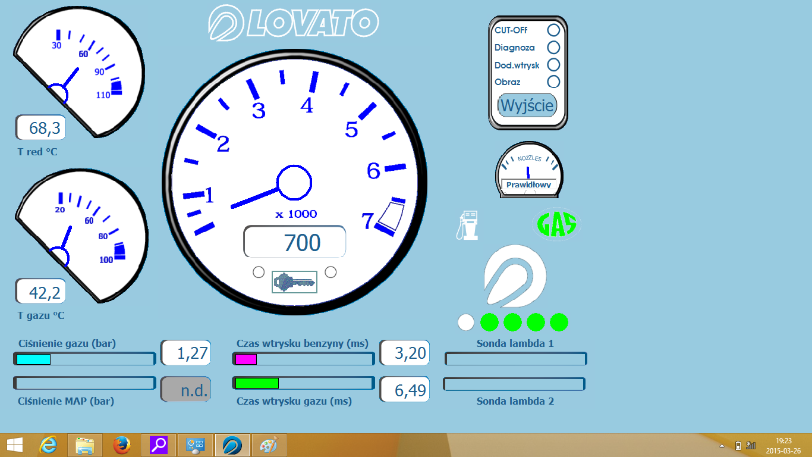Click the "T red °C" label
Screen dimensions: 812x457
[37, 152]
